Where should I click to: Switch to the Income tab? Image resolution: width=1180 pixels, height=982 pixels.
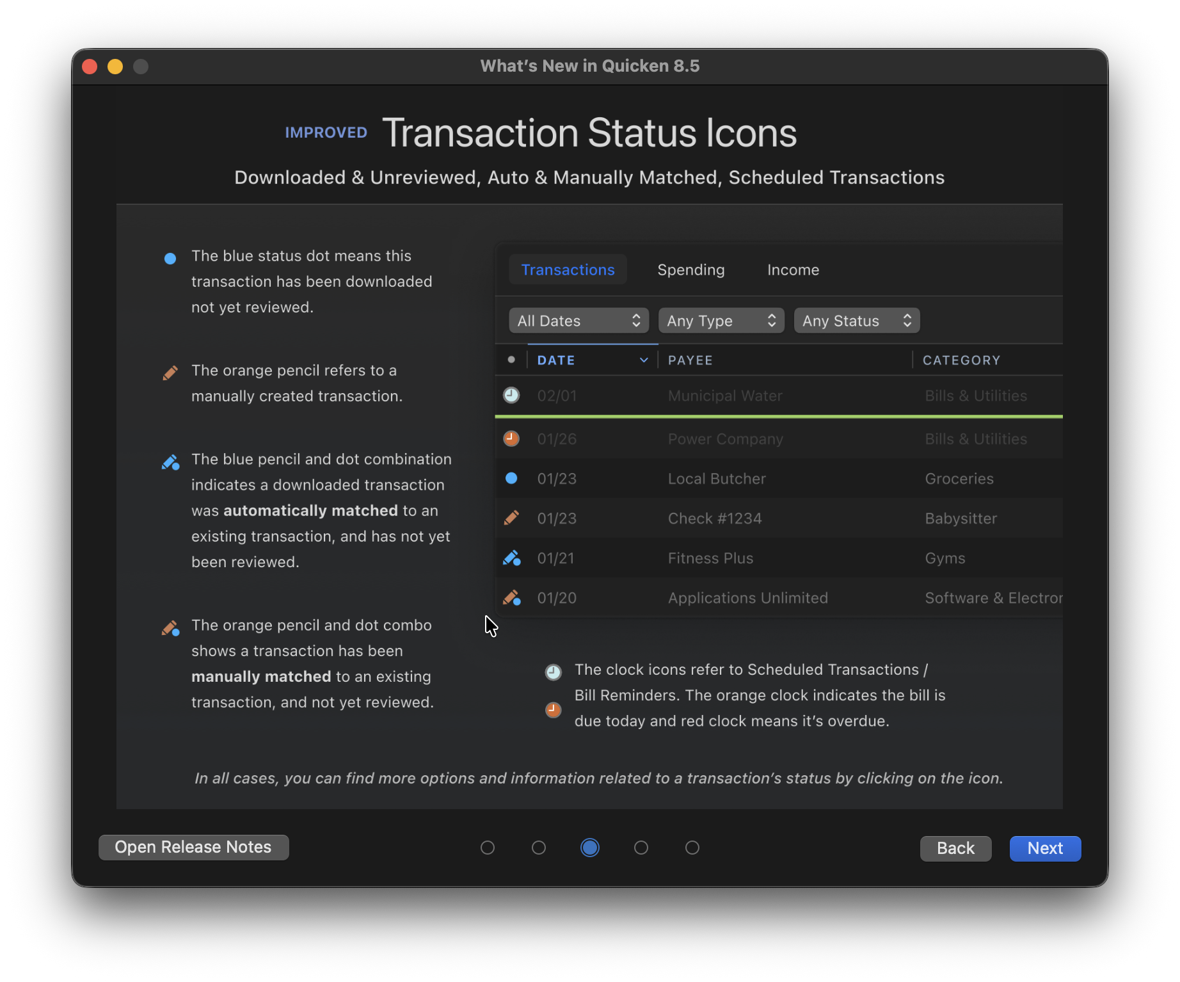793,270
